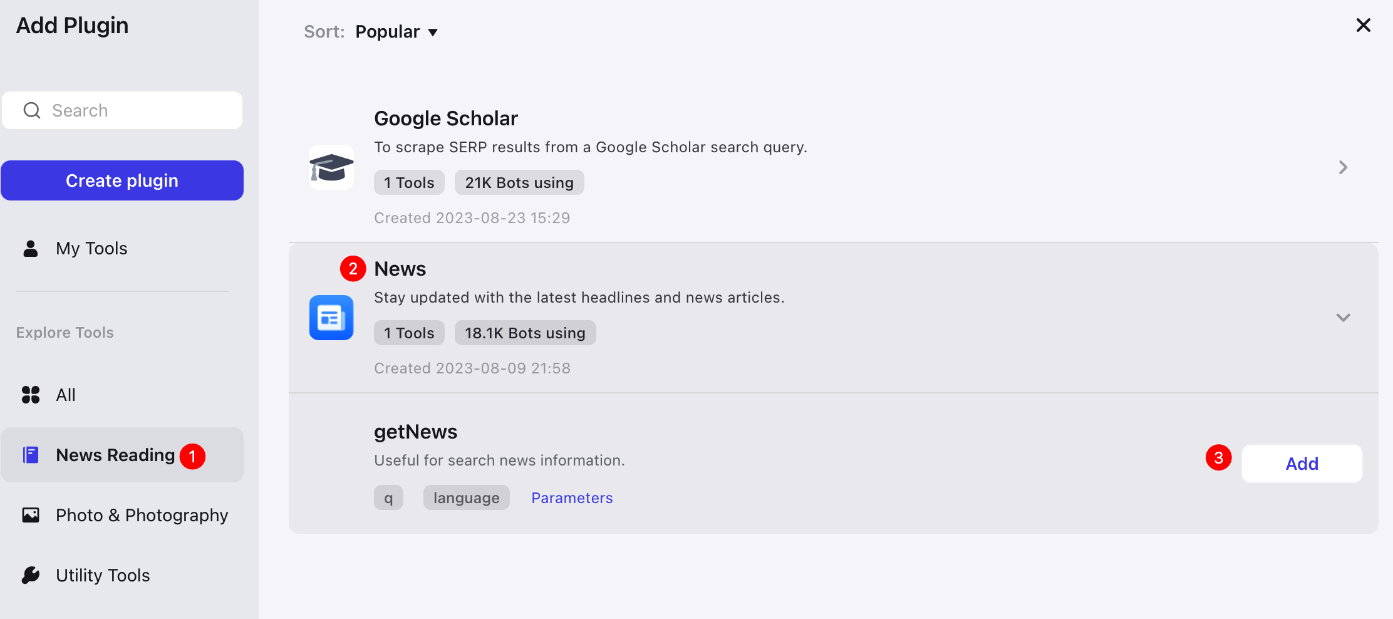Focus the plugin Search field
The width and height of the screenshot is (1393, 619).
click(x=122, y=110)
